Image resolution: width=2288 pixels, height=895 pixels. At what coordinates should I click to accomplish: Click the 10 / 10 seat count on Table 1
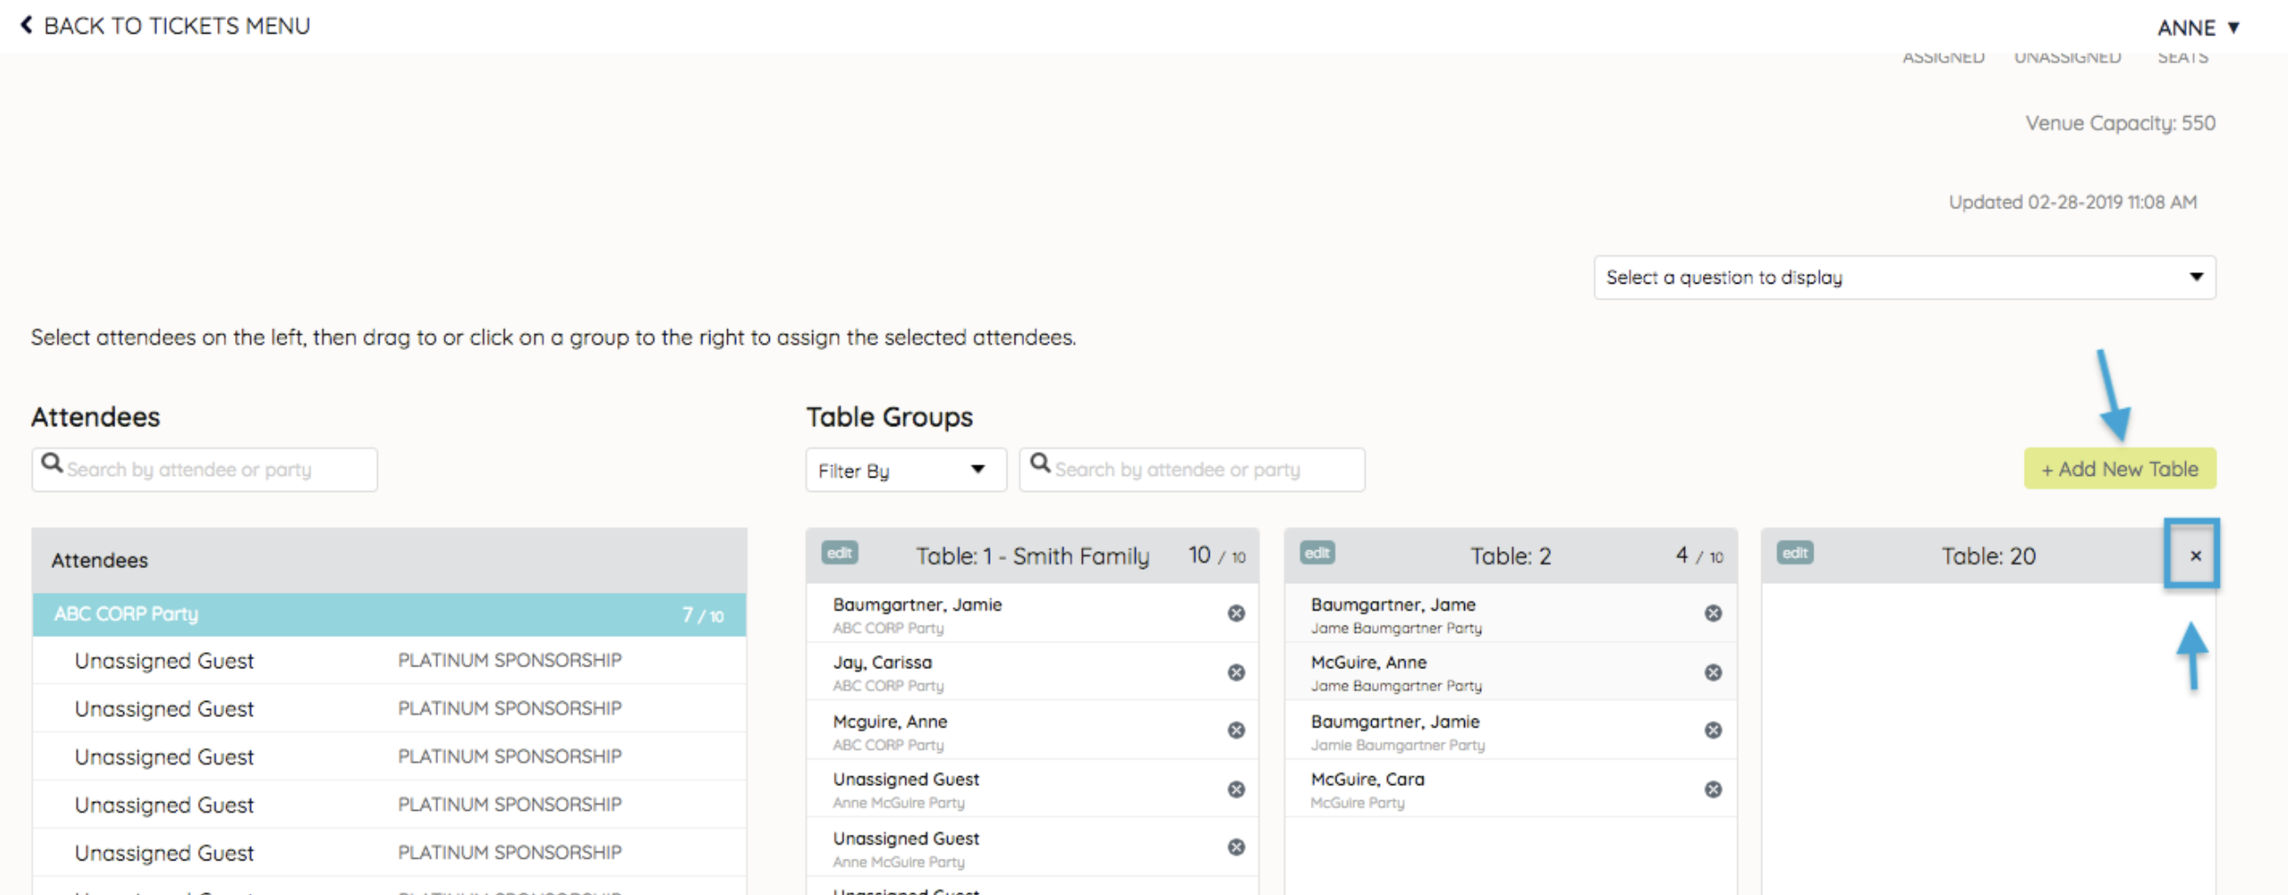(1217, 555)
